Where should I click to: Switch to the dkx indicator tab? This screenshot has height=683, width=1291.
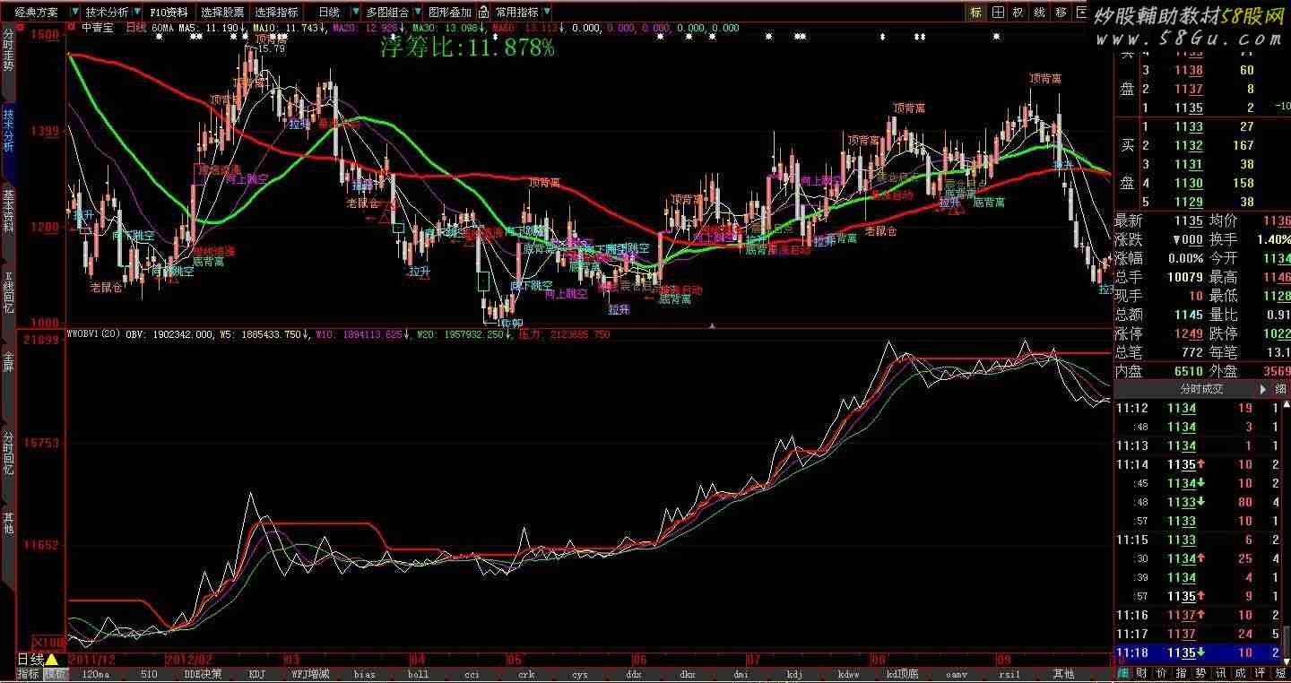coord(687,675)
